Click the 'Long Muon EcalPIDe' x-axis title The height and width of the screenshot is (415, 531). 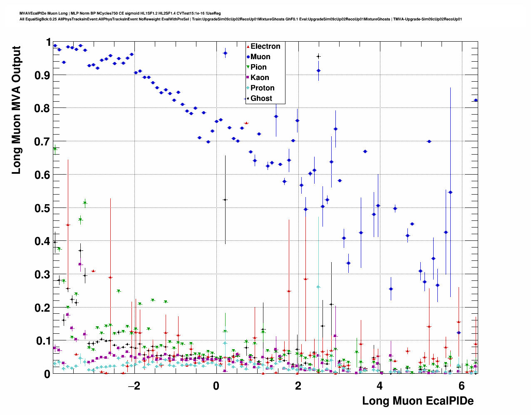[x=418, y=401]
